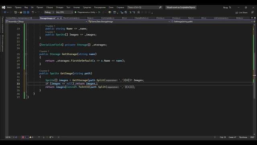The width and height of the screenshot is (257, 145).
Task: Open the feedback icon beside Live Share
Action: click(x=253, y=12)
